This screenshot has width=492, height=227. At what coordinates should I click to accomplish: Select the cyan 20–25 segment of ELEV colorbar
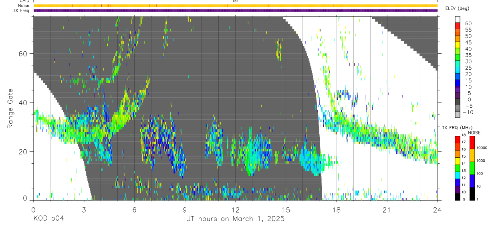pyautogui.click(x=458, y=71)
